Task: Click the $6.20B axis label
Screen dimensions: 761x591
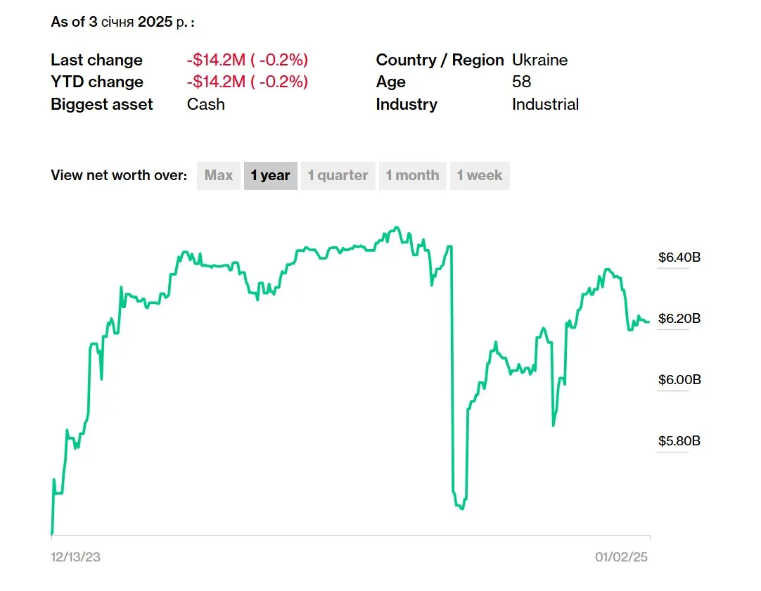Action: 679,319
